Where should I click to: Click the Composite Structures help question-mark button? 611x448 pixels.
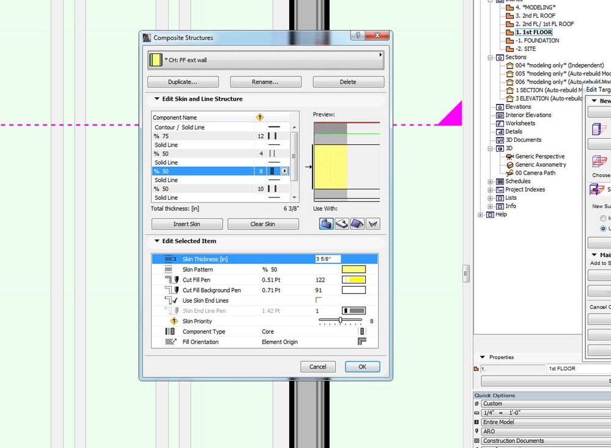point(357,35)
